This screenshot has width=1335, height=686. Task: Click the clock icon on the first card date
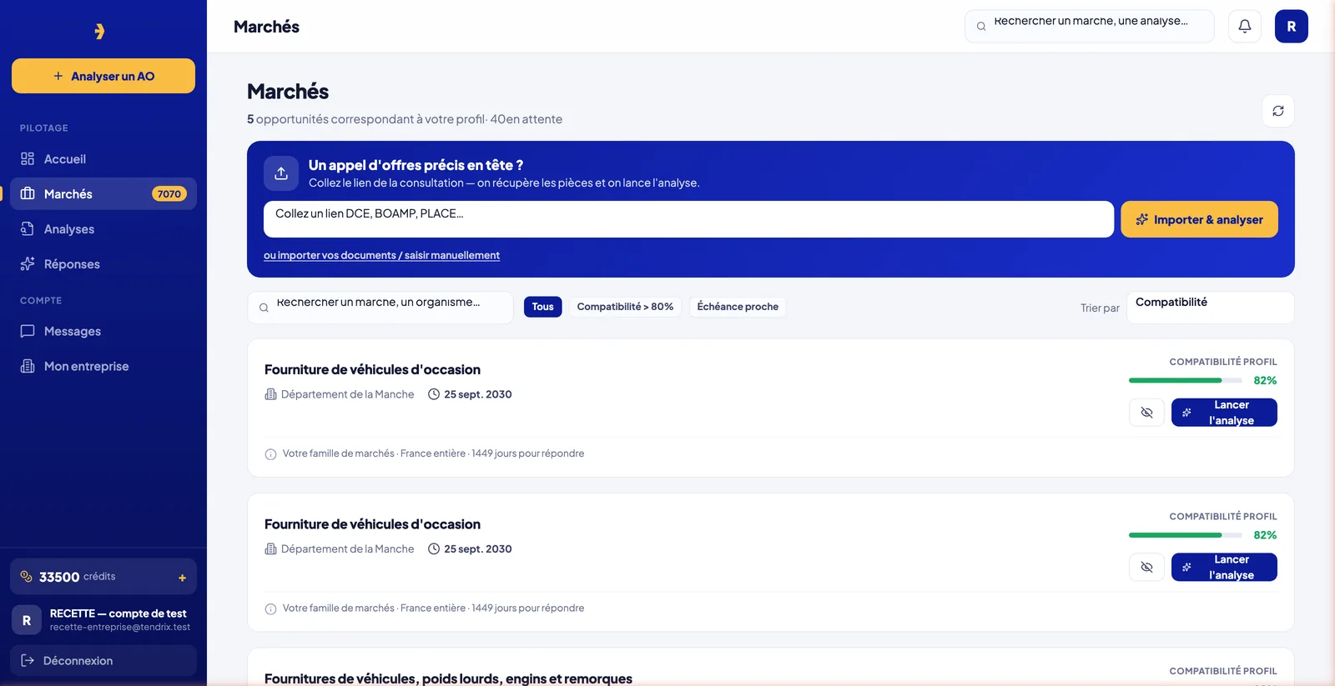[x=434, y=394]
